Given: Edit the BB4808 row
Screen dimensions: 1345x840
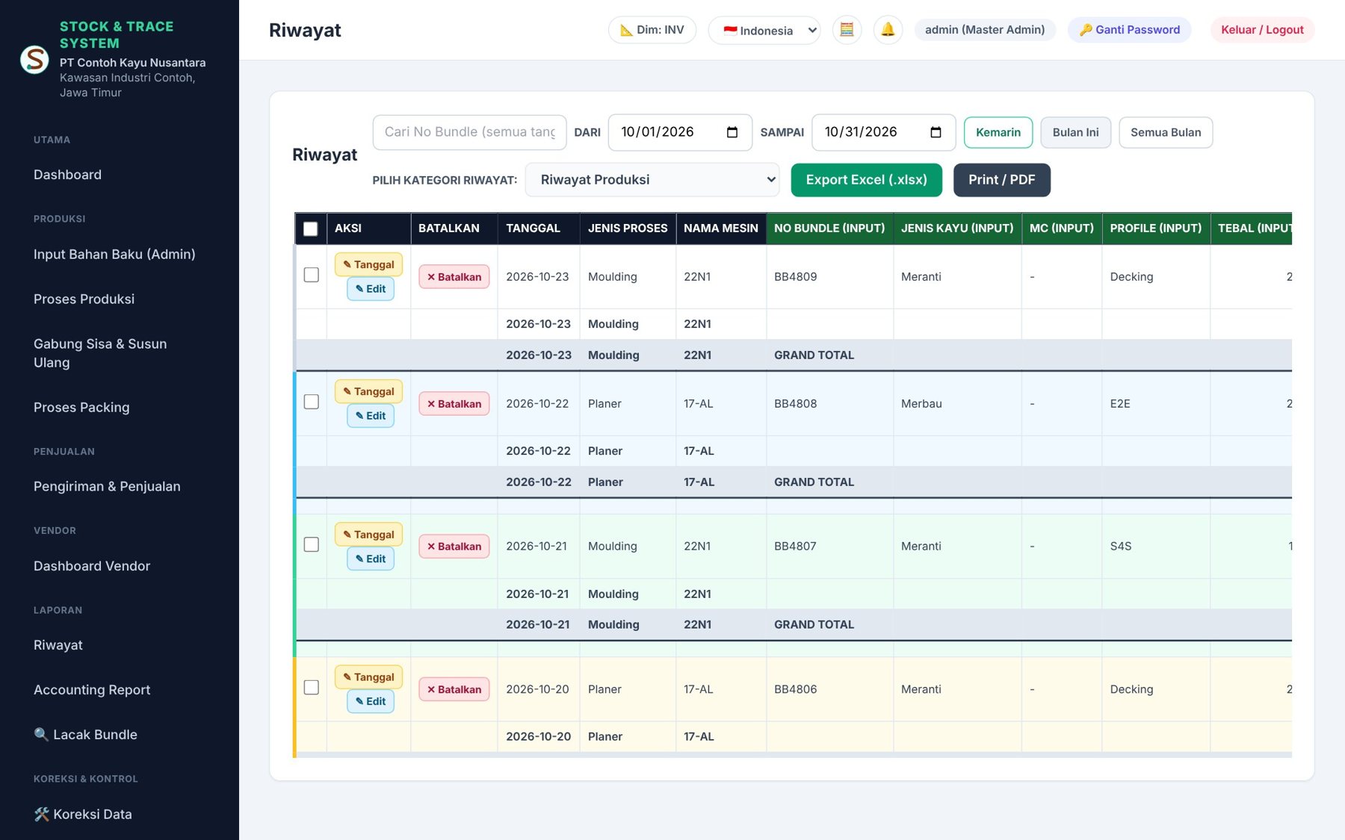Looking at the screenshot, I should click(x=371, y=416).
